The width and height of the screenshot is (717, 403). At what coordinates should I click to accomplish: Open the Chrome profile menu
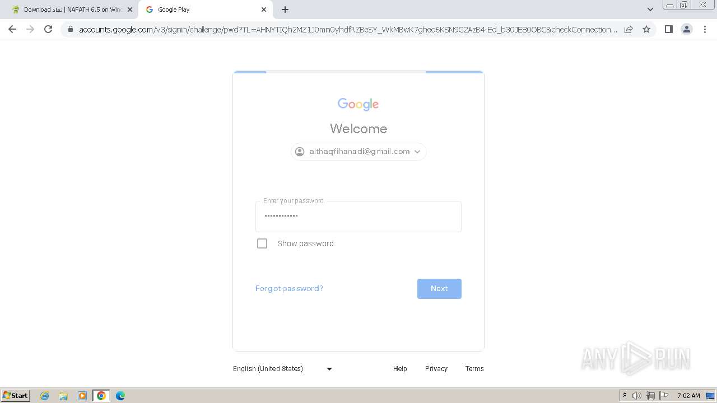pyautogui.click(x=686, y=29)
